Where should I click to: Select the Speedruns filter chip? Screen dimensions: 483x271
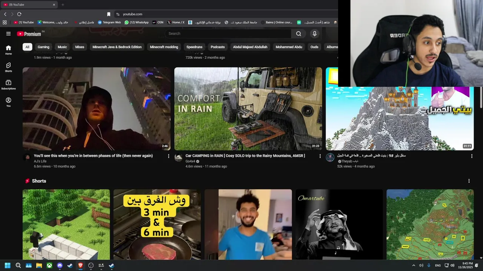coord(194,47)
